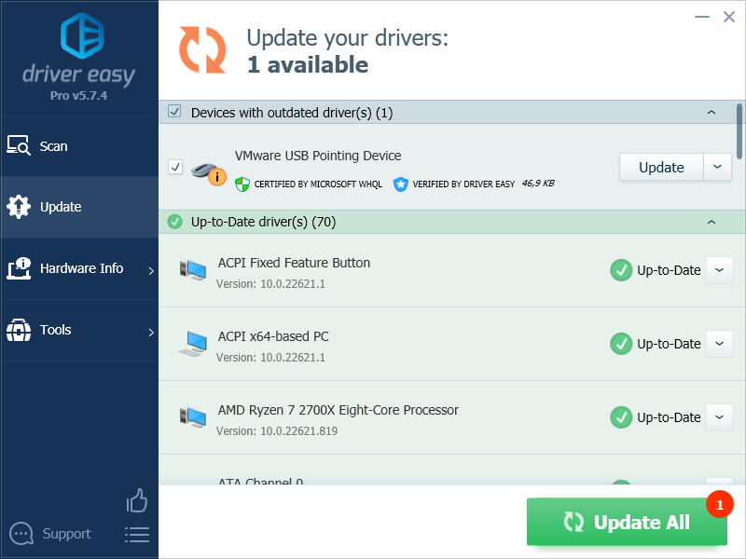Open dropdown for AMD Ryzen 7 2700X row
746x559 pixels.
[719, 417]
